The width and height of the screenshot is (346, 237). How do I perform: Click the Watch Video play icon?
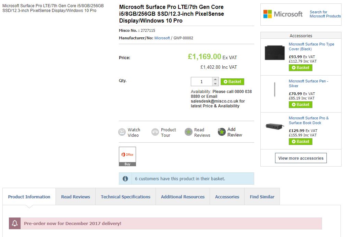[122, 132]
